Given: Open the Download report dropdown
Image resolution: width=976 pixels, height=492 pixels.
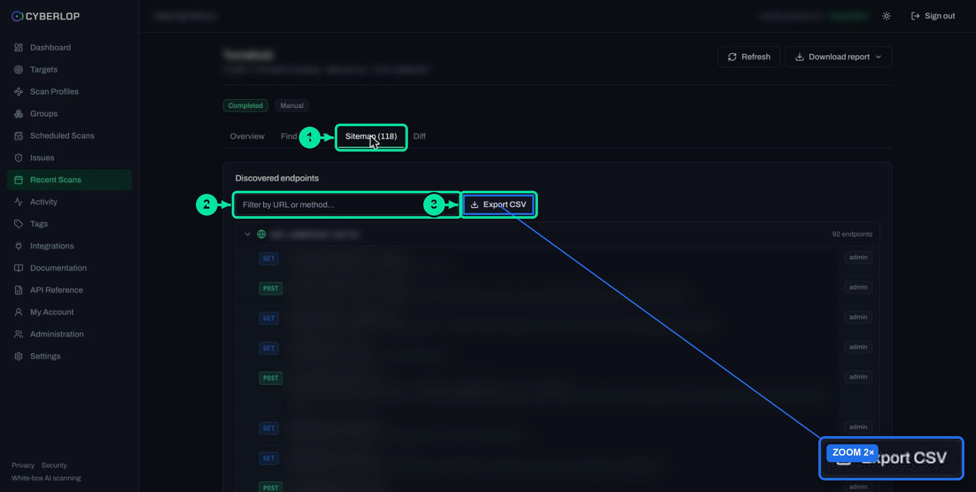Looking at the screenshot, I should pyautogui.click(x=838, y=57).
